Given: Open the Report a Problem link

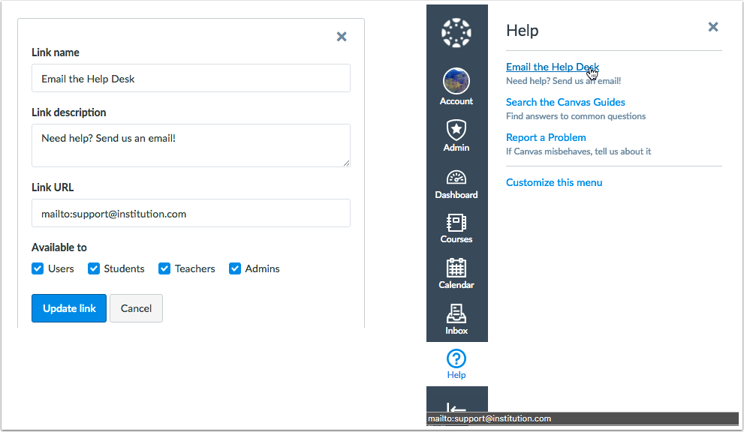Looking at the screenshot, I should [x=546, y=137].
